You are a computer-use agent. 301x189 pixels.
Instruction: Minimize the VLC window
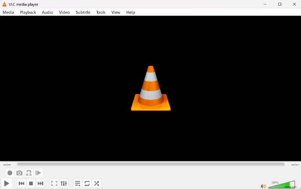click(x=265, y=4)
